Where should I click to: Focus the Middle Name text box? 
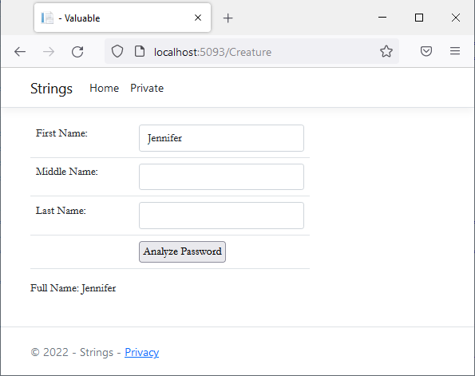pos(221,177)
